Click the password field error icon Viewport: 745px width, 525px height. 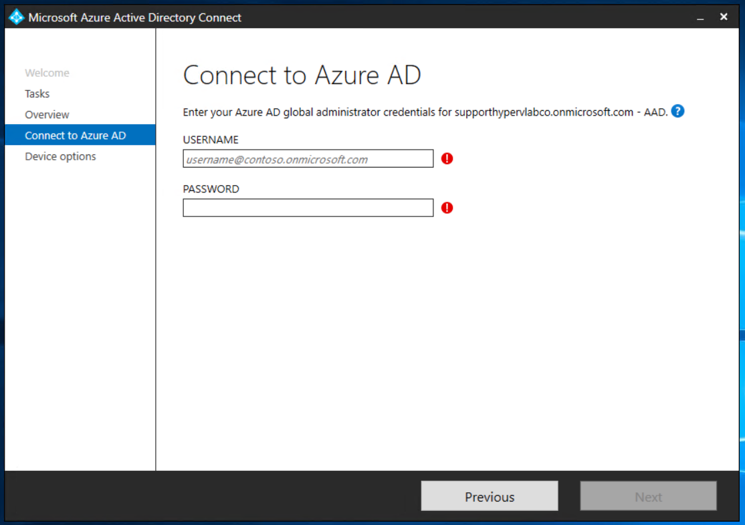click(x=447, y=208)
